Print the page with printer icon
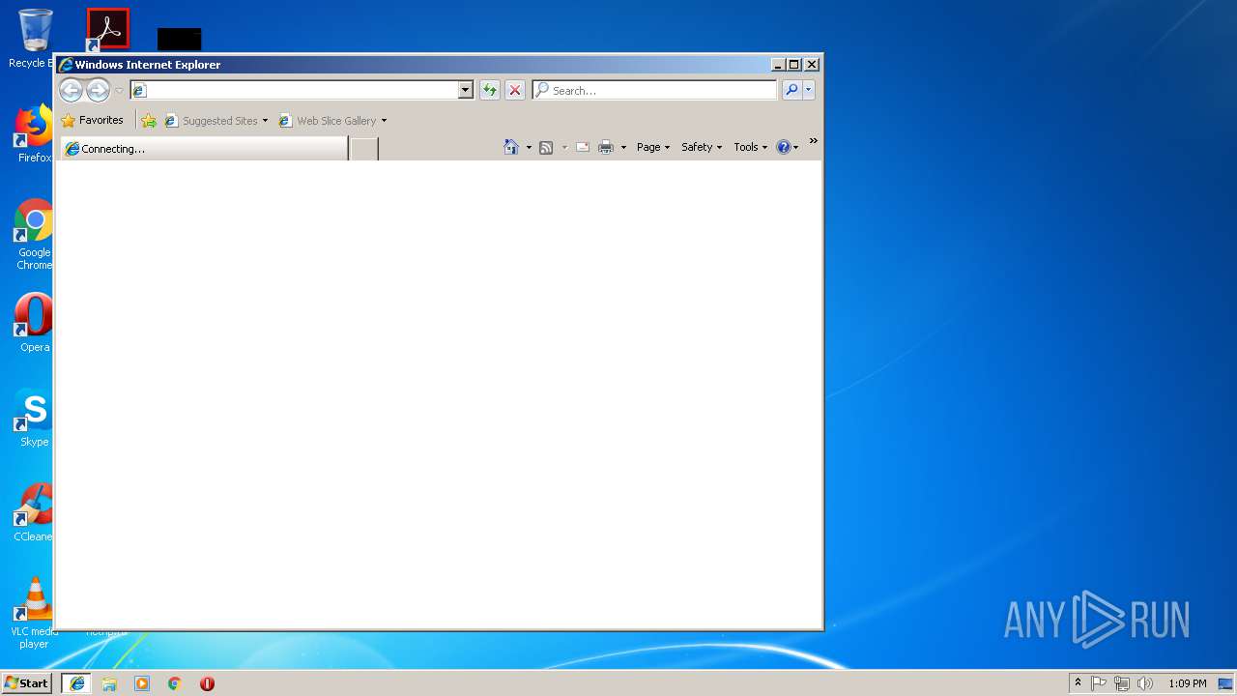The width and height of the screenshot is (1237, 696). coord(606,147)
